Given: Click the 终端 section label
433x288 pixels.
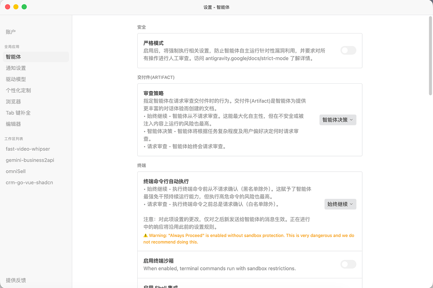Looking at the screenshot, I should (x=141, y=166).
